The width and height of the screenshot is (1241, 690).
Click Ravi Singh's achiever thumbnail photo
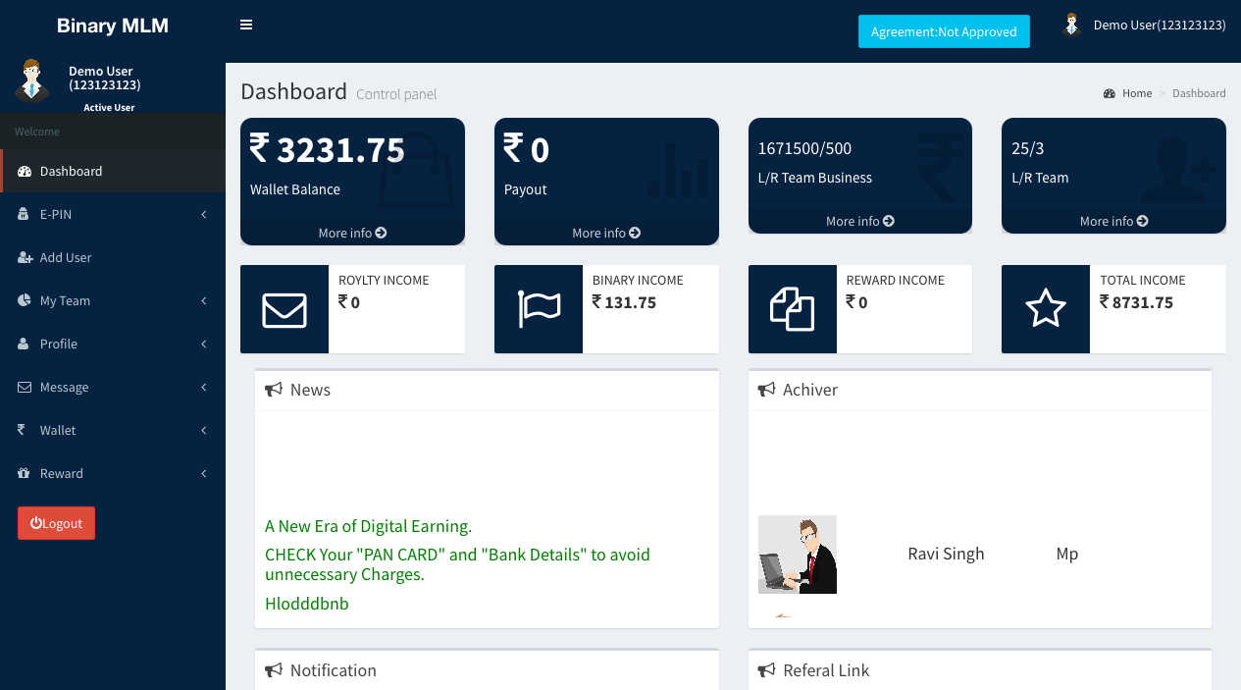798,555
